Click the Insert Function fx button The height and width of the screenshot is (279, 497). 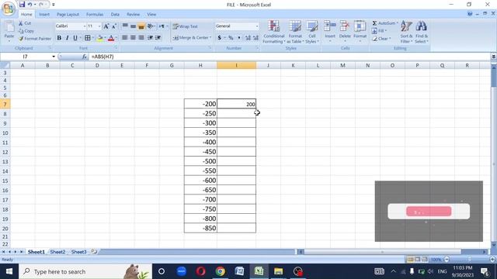tap(85, 57)
